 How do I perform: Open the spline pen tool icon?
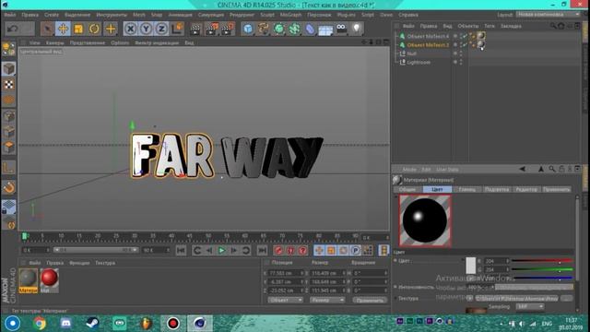[264, 29]
